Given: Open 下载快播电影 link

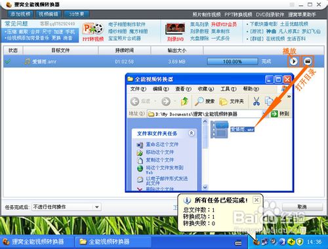Looking at the screenshot, I should [x=264, y=24].
